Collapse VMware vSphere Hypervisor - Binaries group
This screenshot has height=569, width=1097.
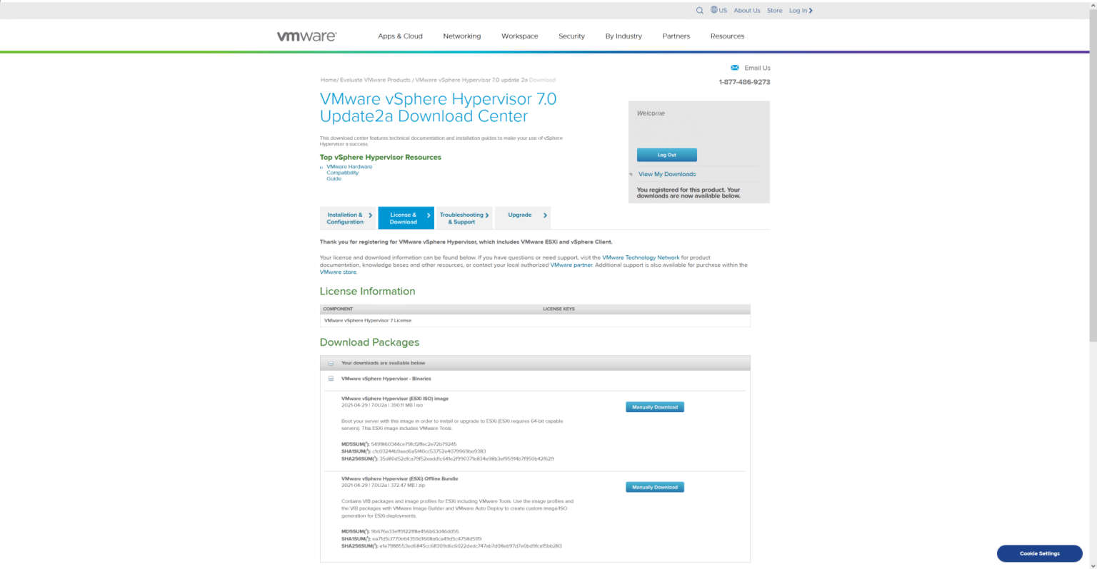(x=331, y=379)
